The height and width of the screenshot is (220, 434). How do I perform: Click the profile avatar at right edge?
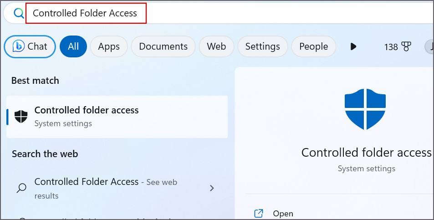coord(429,46)
